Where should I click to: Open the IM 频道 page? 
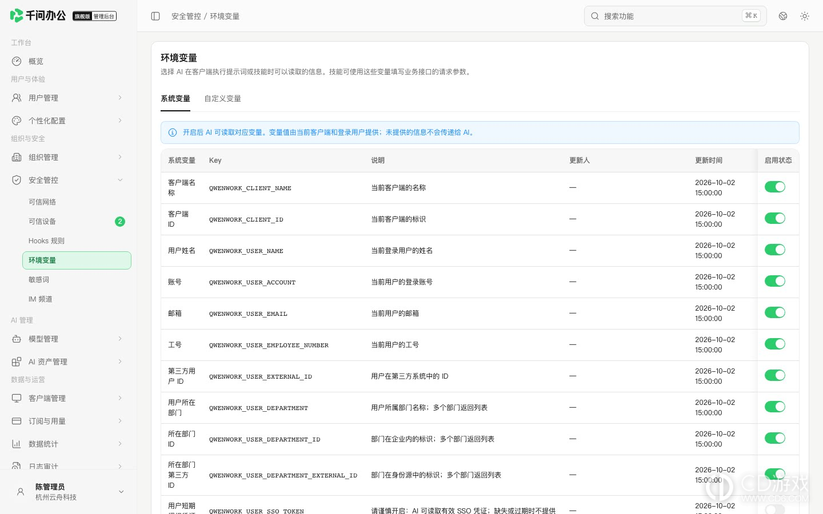pos(77,299)
